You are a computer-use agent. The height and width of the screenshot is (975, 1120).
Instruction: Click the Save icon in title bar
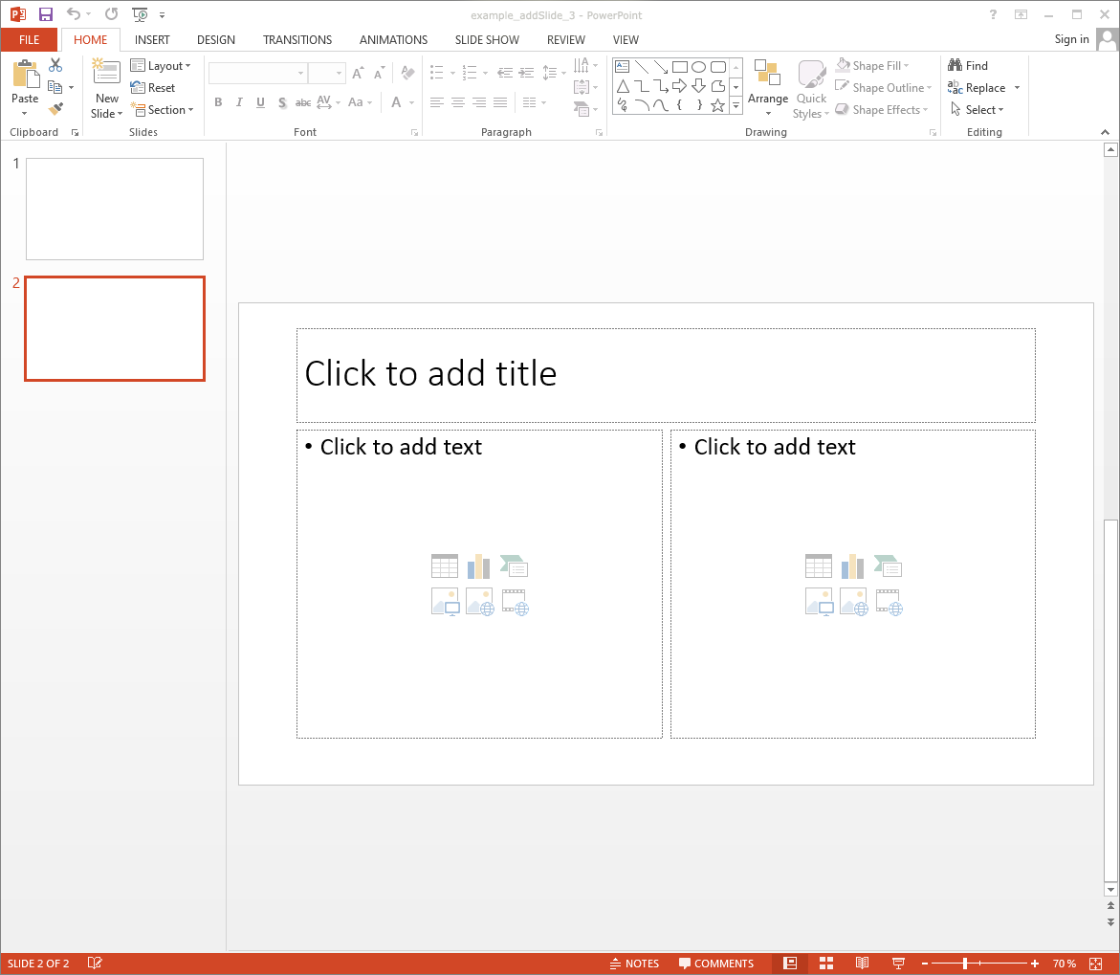coord(46,14)
